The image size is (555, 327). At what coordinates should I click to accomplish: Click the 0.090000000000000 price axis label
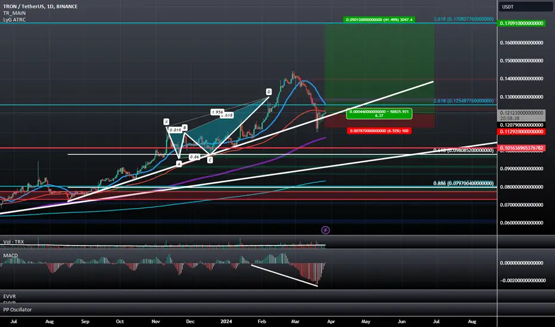(522, 169)
